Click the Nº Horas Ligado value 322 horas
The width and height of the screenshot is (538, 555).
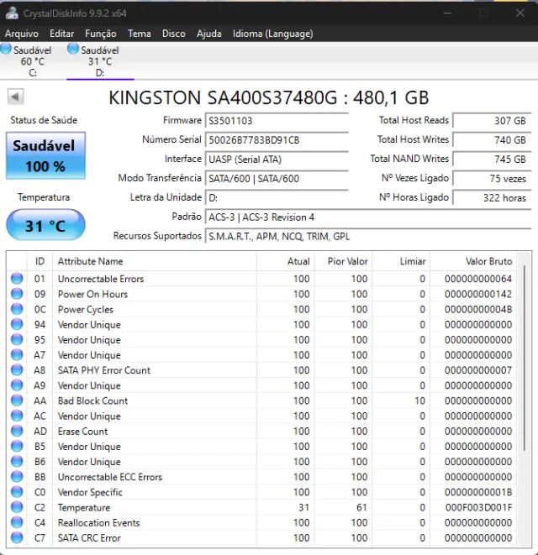click(x=493, y=197)
